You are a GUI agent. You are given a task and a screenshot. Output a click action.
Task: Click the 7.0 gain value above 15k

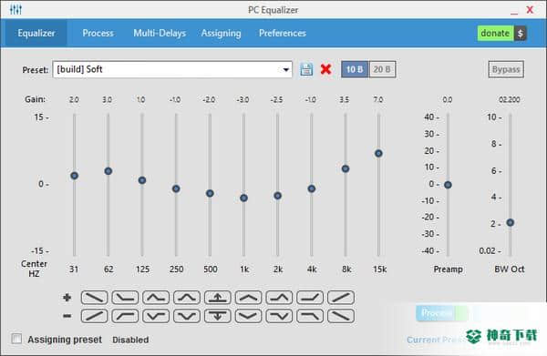(x=378, y=100)
